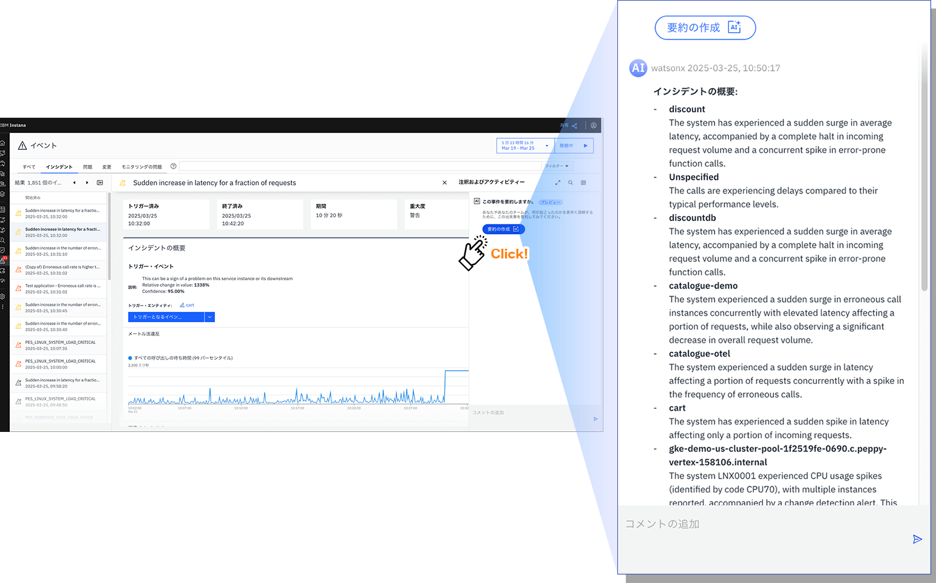Select event dated 2025-03-25, 10:30:40

59,326
